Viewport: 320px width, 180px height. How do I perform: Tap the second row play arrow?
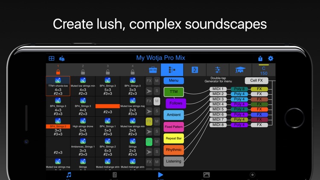(149, 111)
